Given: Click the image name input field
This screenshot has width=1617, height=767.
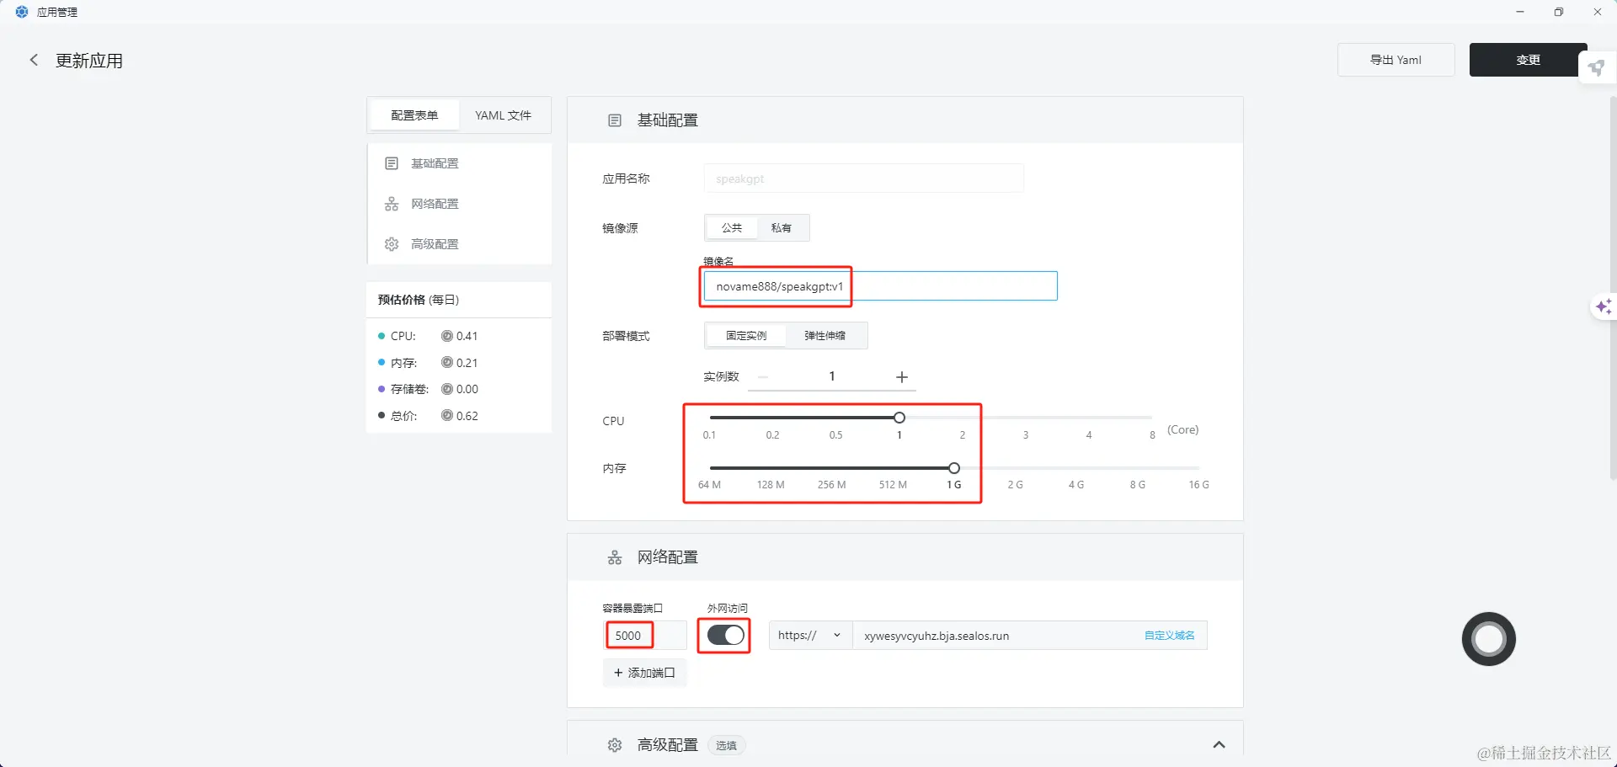Looking at the screenshot, I should pos(881,286).
